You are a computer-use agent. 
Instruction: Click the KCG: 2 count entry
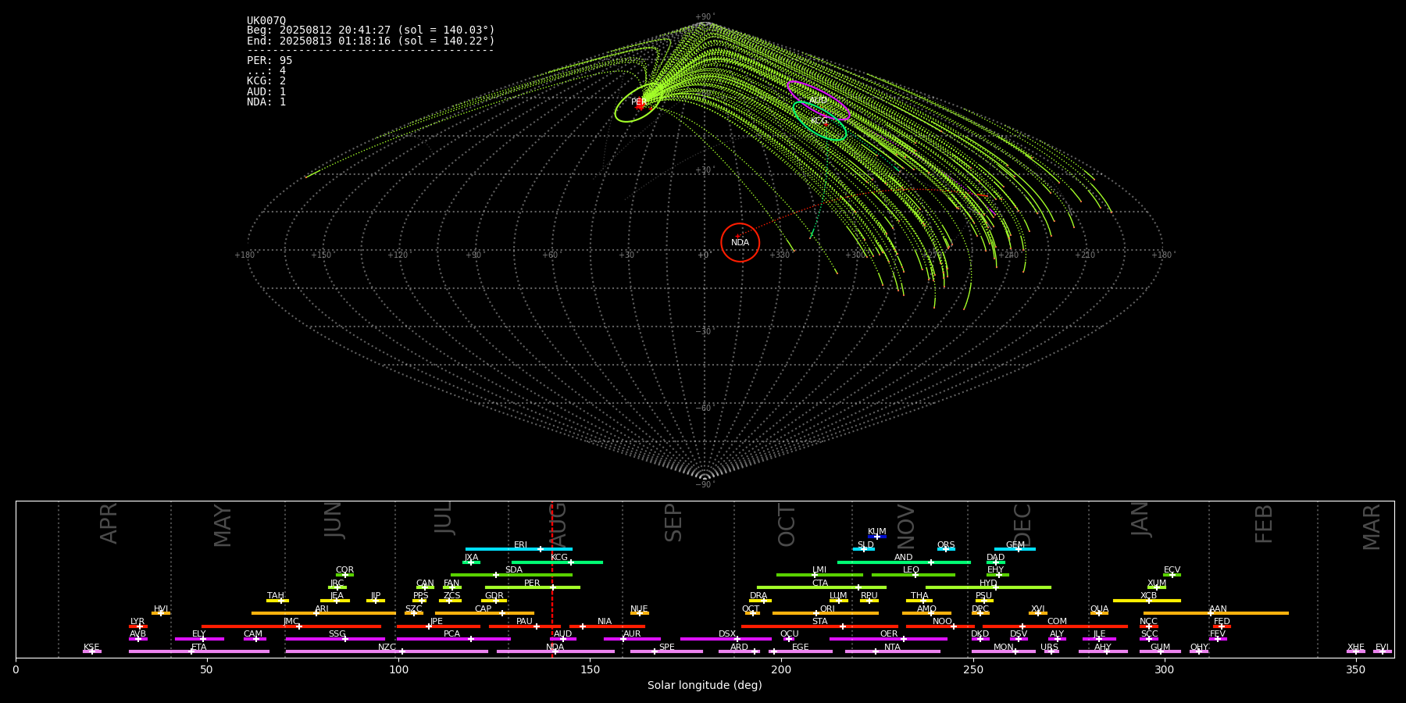[266, 81]
